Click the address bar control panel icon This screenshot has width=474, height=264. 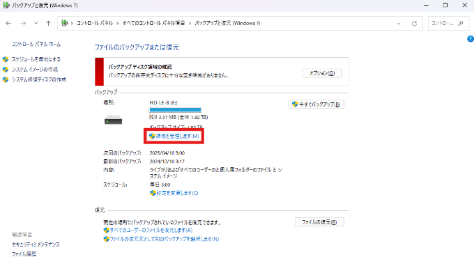click(64, 23)
